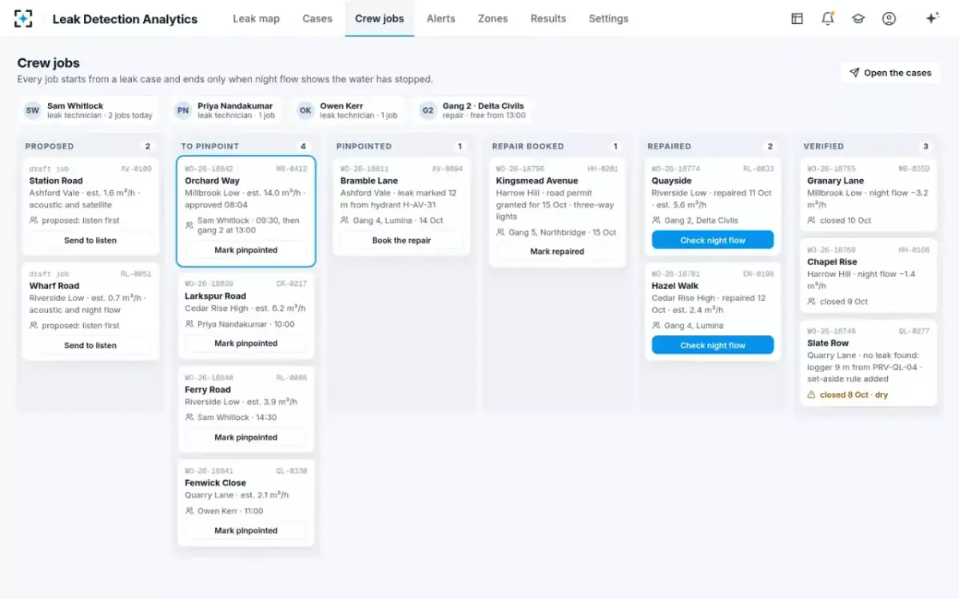Image resolution: width=959 pixels, height=599 pixels.
Task: Click the crew icon beside Priya Nandakumar · 10:00
Action: click(x=189, y=324)
